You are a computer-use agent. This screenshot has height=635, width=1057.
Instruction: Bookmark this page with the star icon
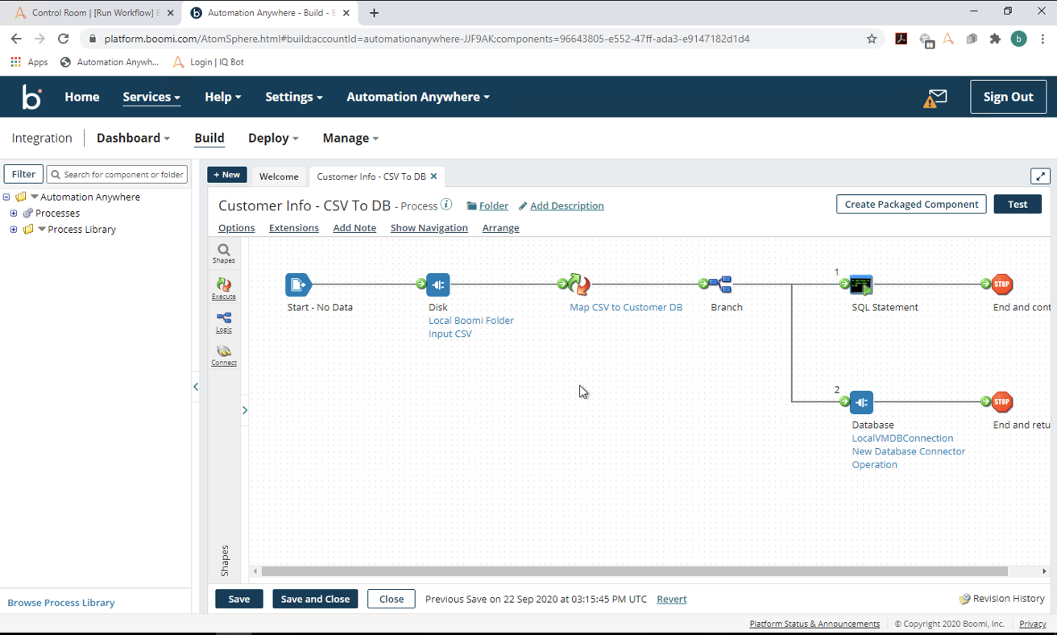[872, 39]
